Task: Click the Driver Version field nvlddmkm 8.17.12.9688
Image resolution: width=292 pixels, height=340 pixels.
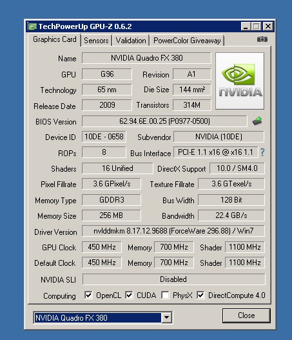Action: (x=173, y=231)
